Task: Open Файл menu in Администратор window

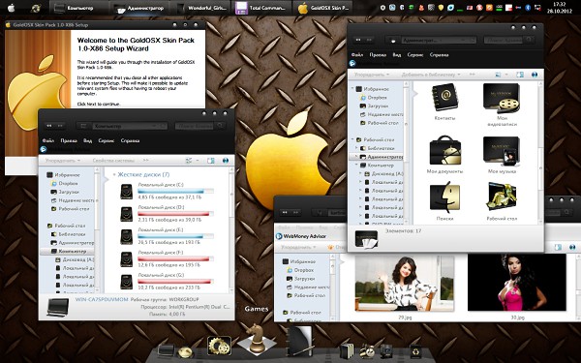Action: point(357,55)
